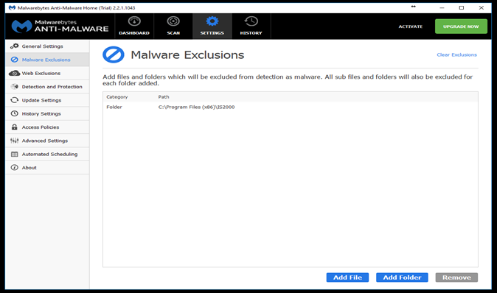
Task: Click the Clear Exclusions link
Action: point(456,54)
